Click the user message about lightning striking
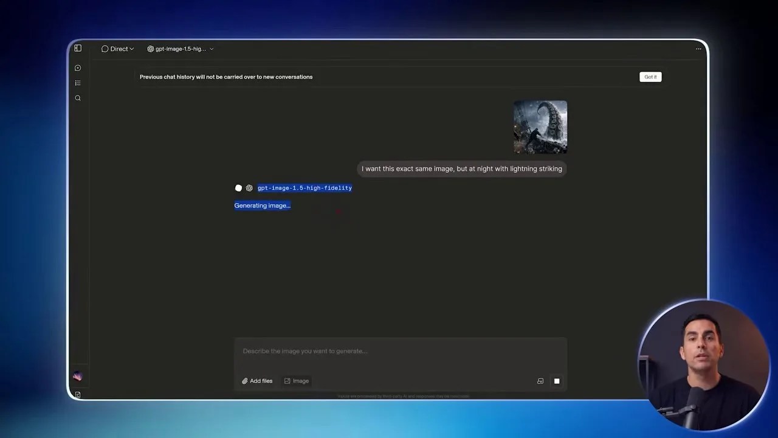 coord(462,169)
